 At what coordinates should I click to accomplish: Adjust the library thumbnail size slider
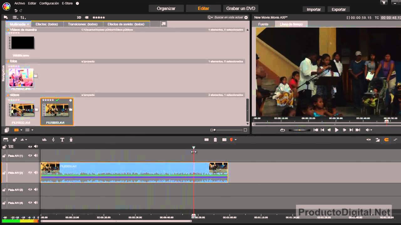click(x=228, y=130)
